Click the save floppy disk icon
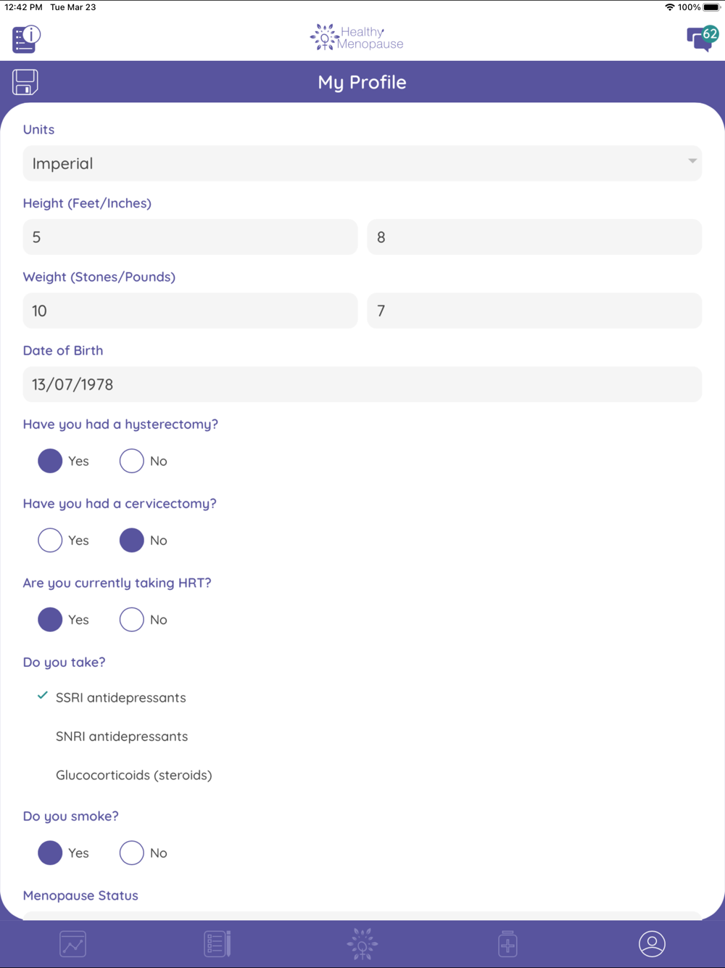 click(25, 82)
